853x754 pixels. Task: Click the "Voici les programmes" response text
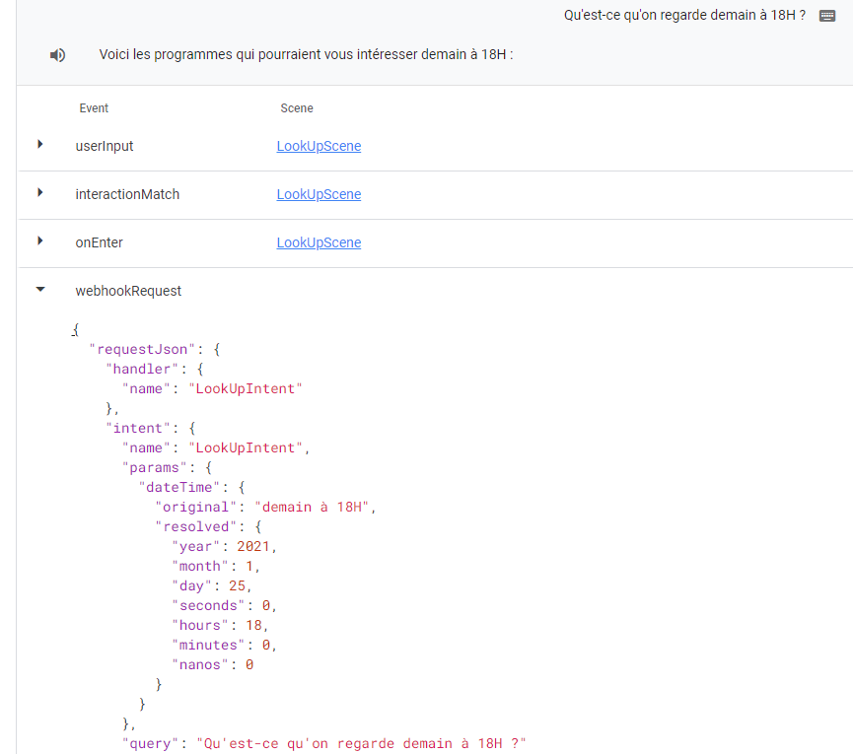pos(306,55)
